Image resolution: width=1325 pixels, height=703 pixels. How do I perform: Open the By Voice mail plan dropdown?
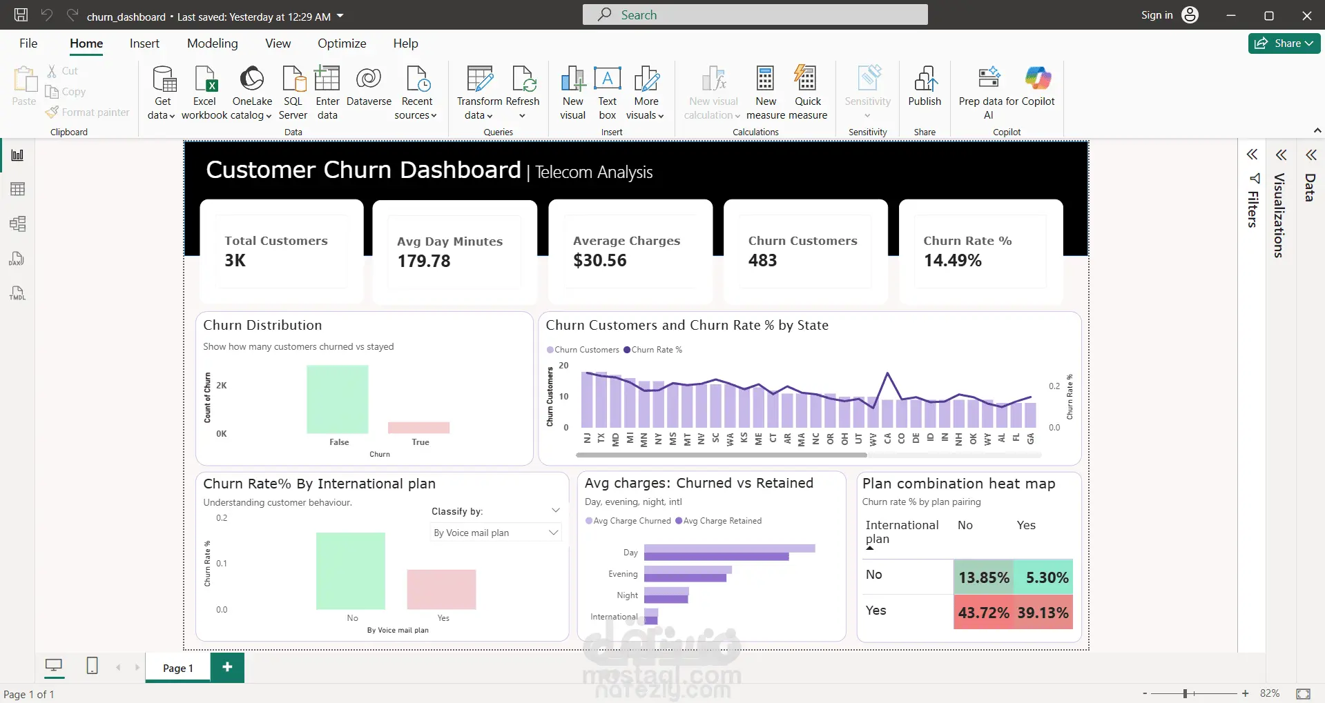click(x=496, y=533)
